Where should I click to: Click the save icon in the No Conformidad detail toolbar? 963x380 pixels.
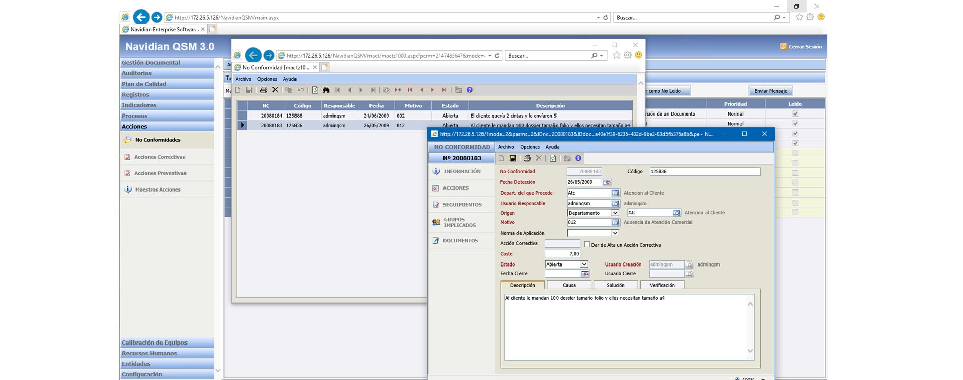tap(513, 159)
